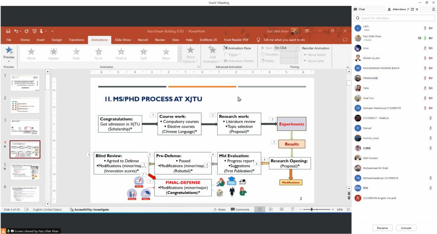
Task: Apply the Wipe animation effect
Action: point(166,54)
